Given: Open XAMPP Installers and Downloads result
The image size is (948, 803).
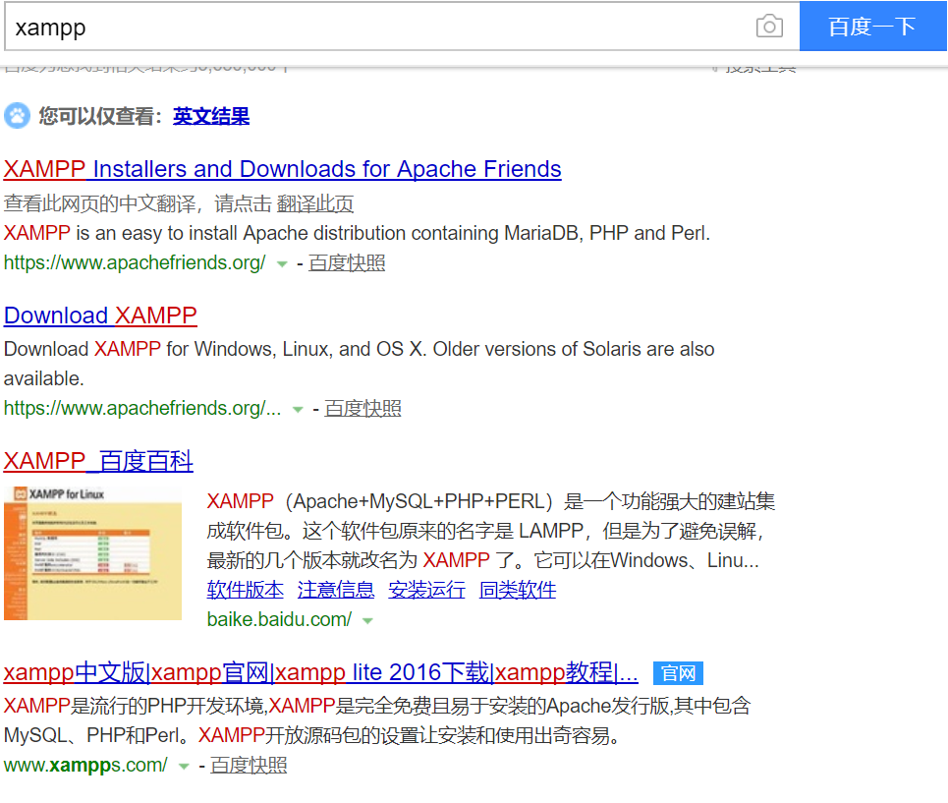Looking at the screenshot, I should point(282,169).
